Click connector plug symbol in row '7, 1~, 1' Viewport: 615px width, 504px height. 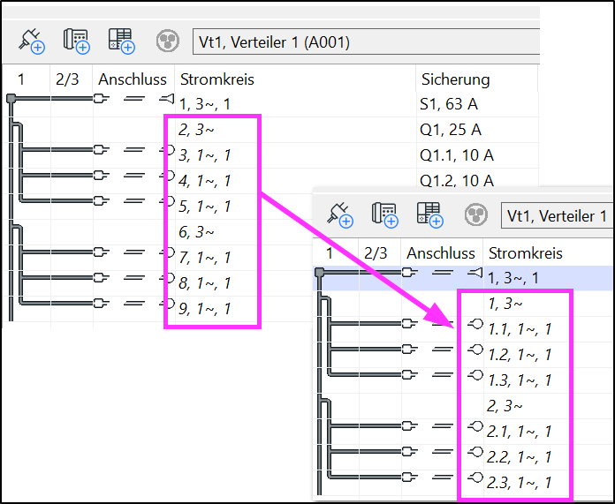(x=101, y=252)
